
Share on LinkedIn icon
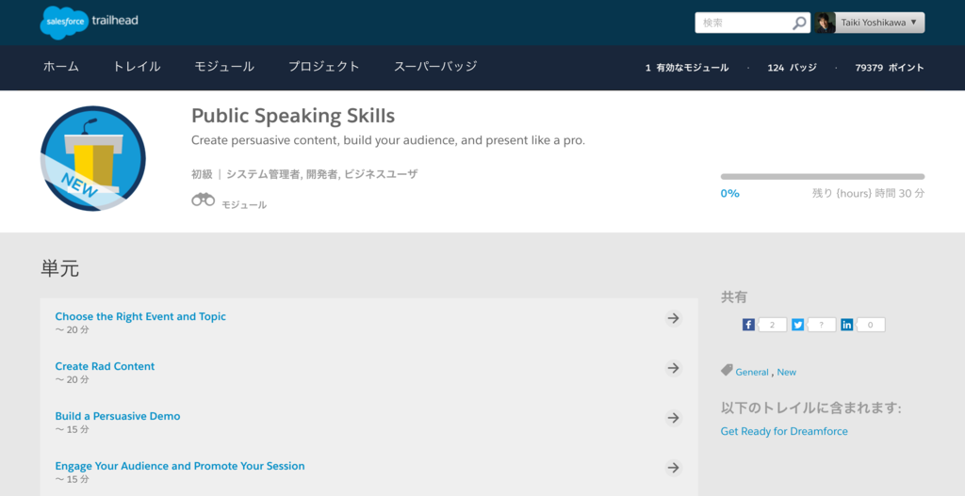tap(847, 325)
